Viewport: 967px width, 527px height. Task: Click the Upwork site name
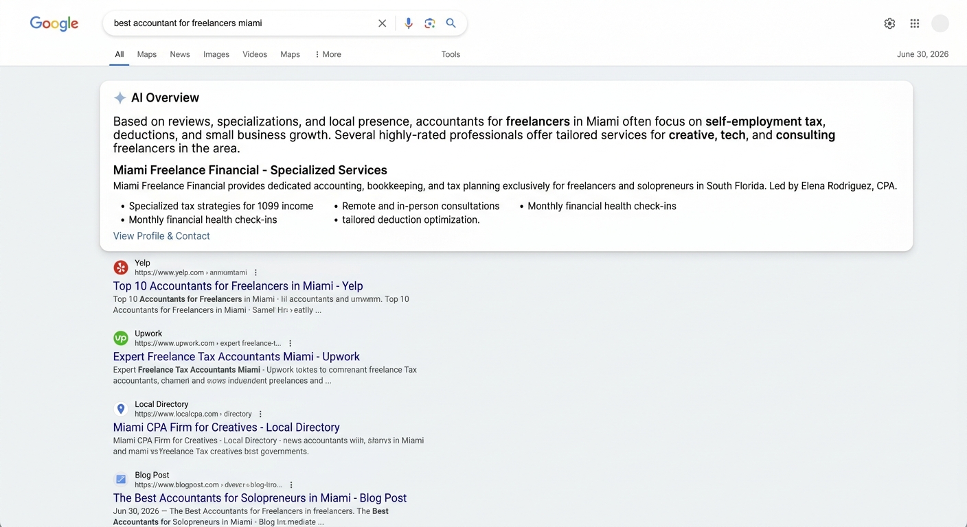tap(148, 333)
